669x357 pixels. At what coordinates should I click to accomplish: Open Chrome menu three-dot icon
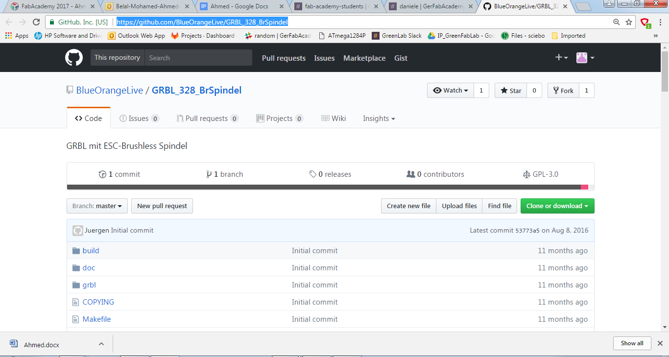660,22
